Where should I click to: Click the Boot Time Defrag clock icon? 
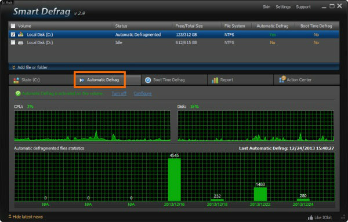coord(148,80)
